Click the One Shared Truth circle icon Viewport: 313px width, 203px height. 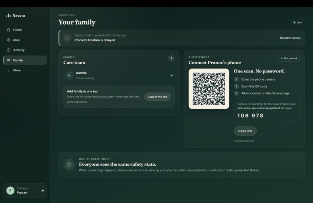(69, 165)
